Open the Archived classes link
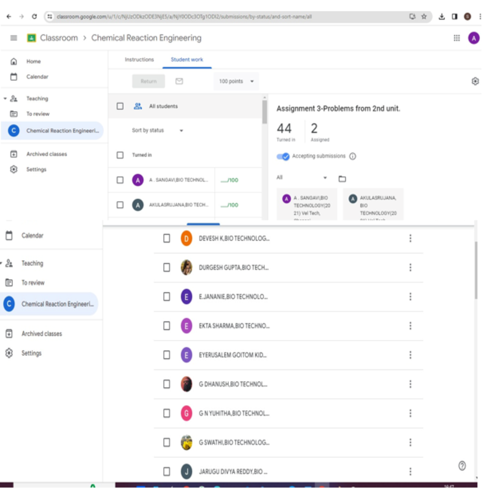 click(x=46, y=154)
